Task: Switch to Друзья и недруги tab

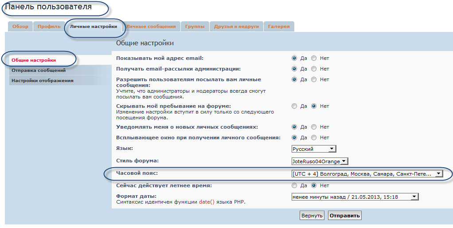Action: pos(236,27)
